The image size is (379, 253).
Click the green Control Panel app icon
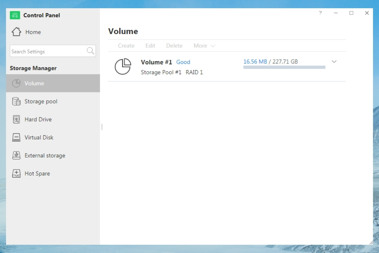coord(15,15)
